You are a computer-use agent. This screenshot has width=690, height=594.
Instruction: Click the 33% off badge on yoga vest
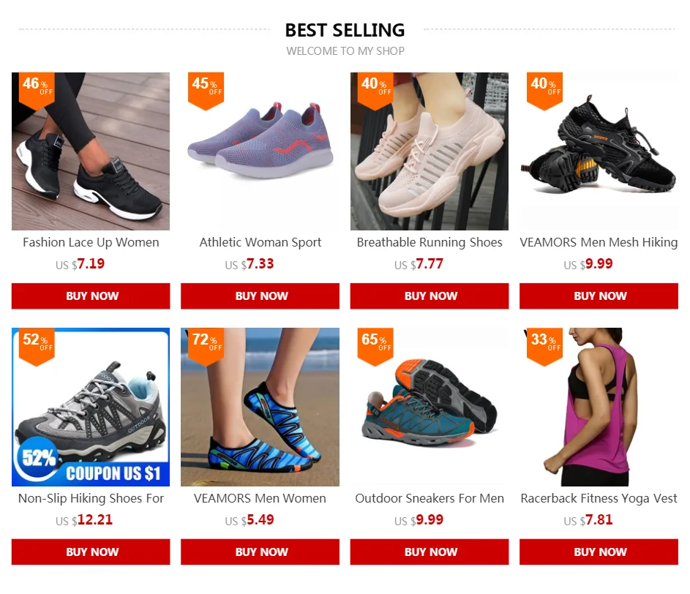coord(545,346)
